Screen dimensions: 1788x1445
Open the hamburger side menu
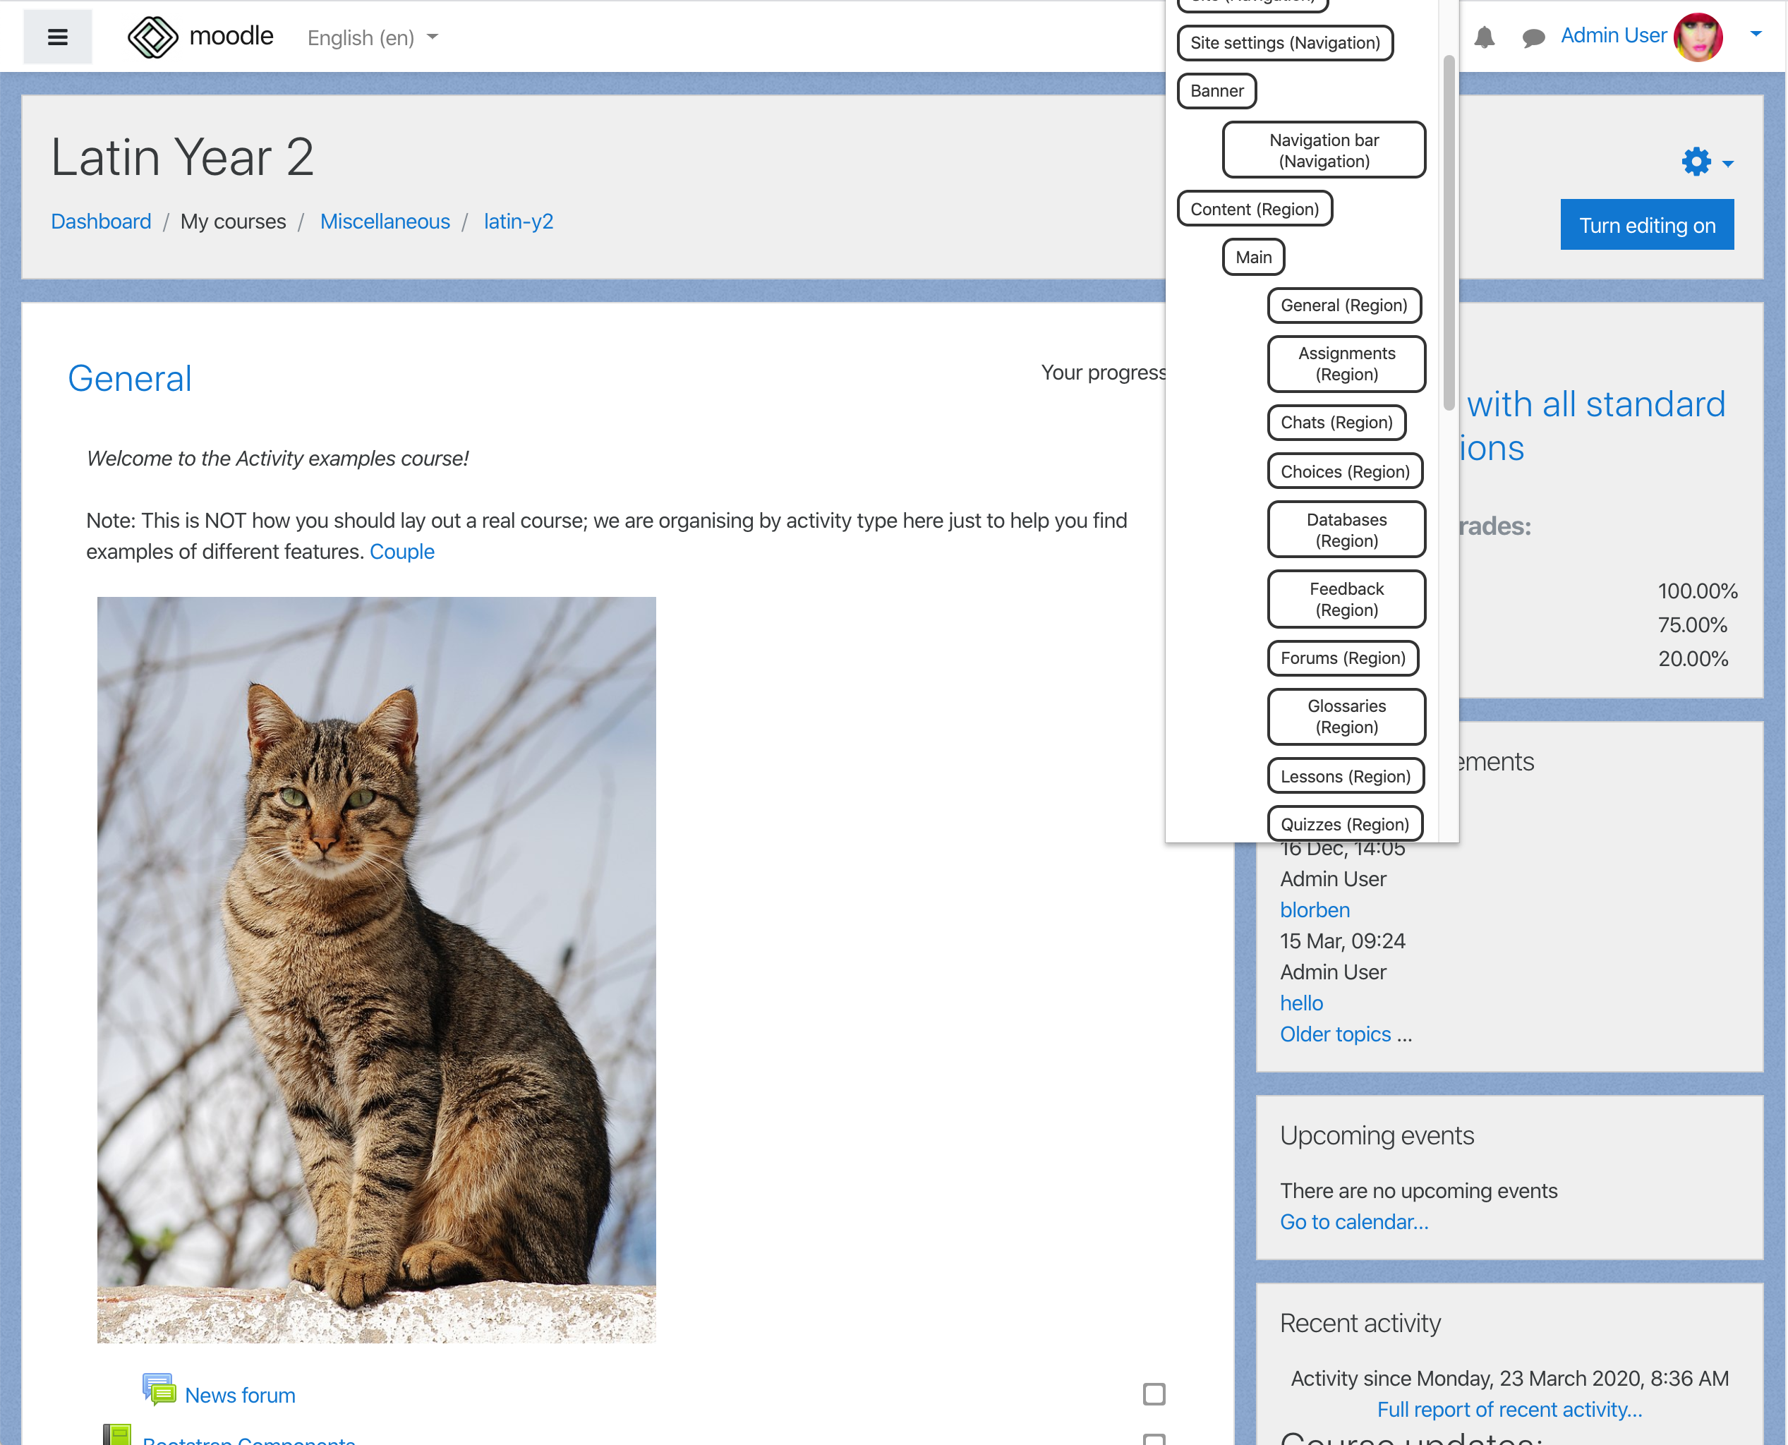point(57,37)
